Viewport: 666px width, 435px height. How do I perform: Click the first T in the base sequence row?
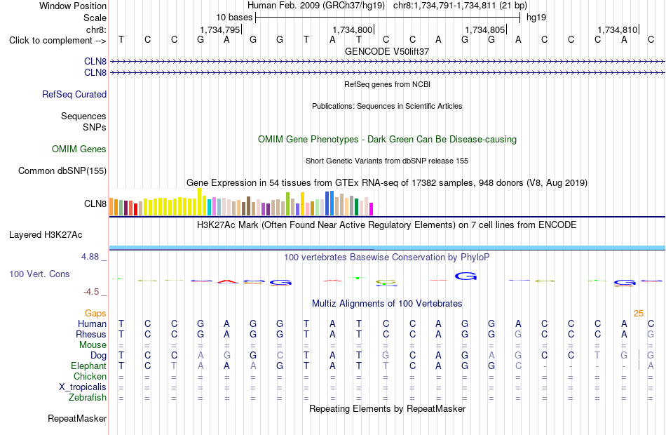121,39
